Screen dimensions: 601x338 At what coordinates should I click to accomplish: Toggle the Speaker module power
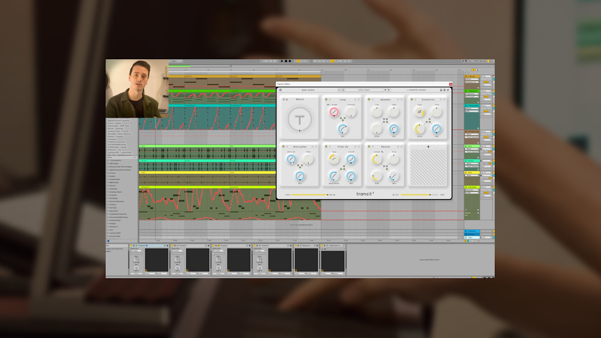(x=369, y=100)
